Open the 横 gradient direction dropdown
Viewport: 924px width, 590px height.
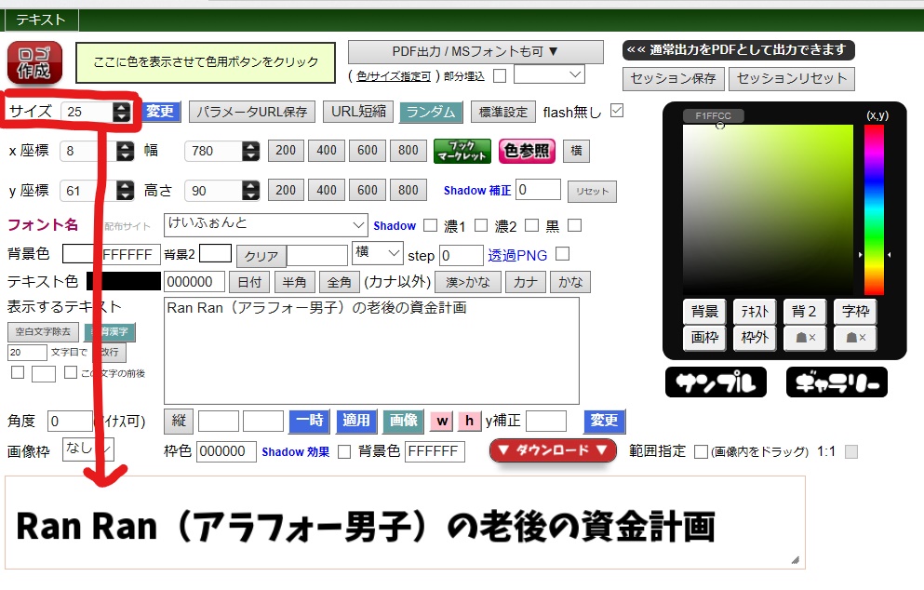(x=378, y=253)
